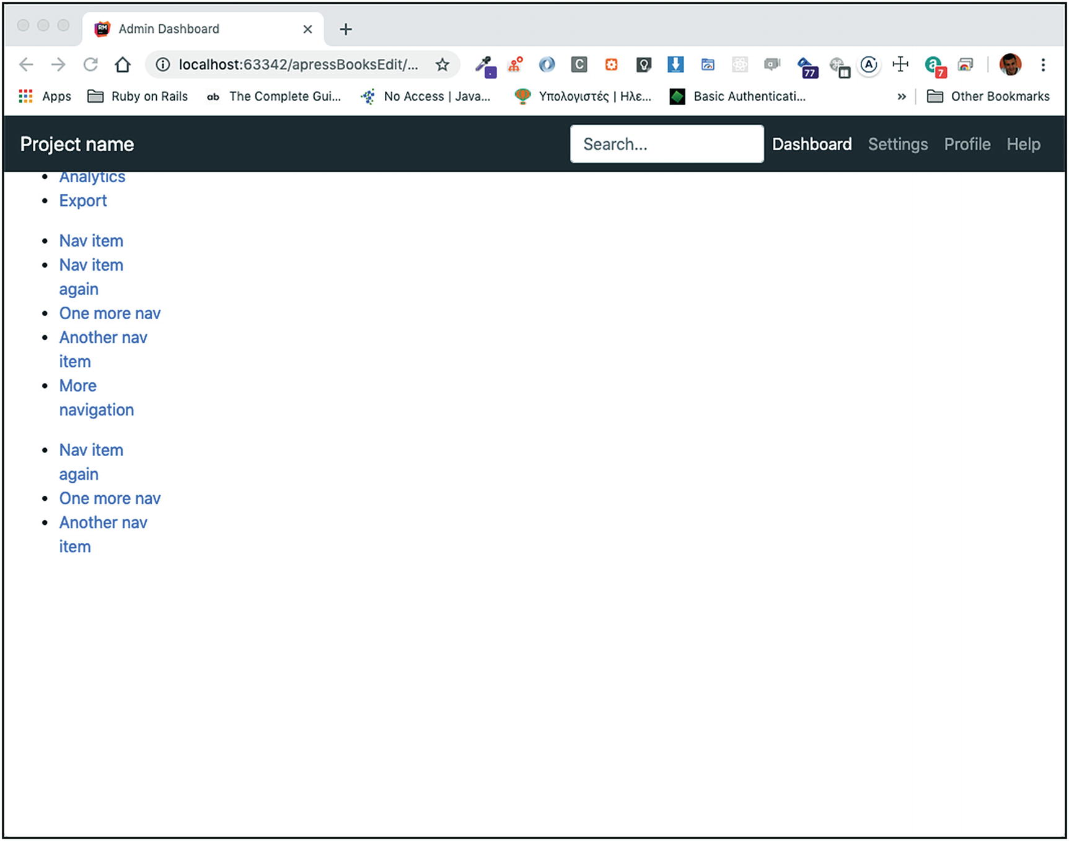Expand the hidden bookmarks overflow chevron
The width and height of the screenshot is (1069, 841).
[901, 97]
